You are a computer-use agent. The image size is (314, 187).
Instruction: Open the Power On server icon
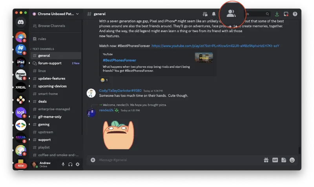[x=21, y=74]
